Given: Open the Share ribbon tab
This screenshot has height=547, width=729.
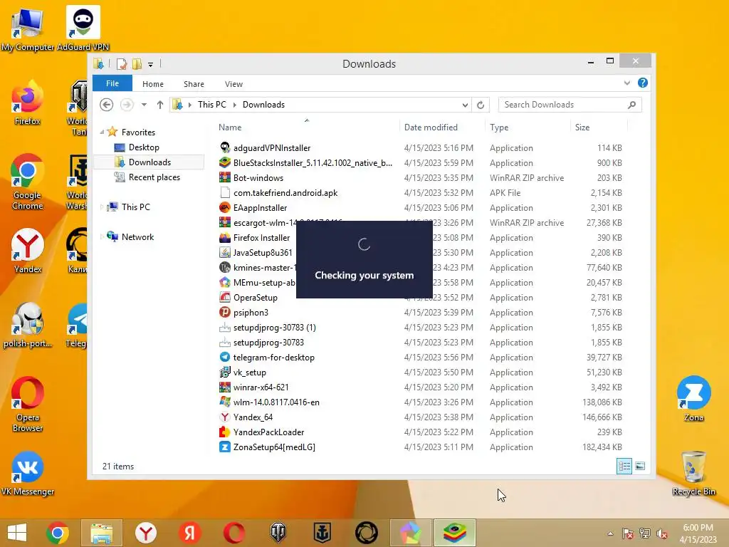Looking at the screenshot, I should pyautogui.click(x=194, y=84).
